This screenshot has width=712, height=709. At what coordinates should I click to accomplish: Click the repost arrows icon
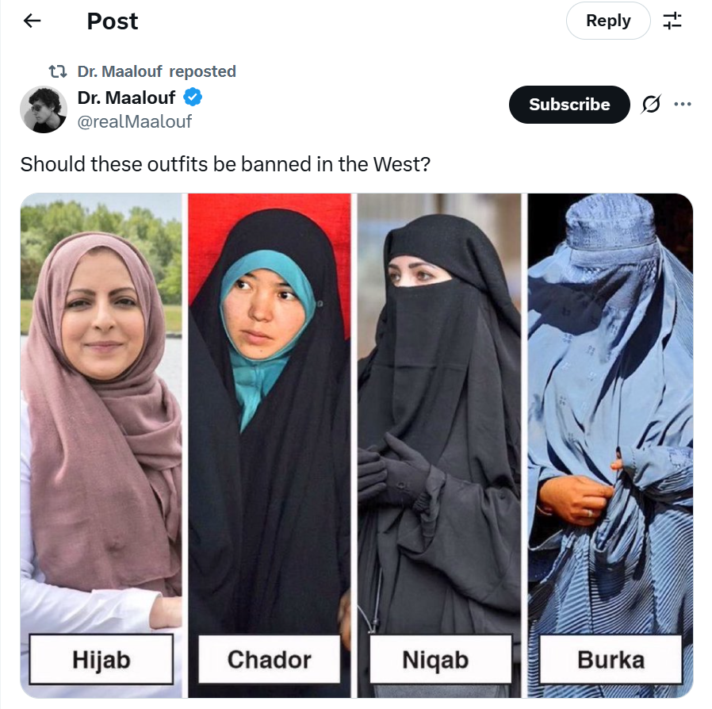[x=58, y=71]
